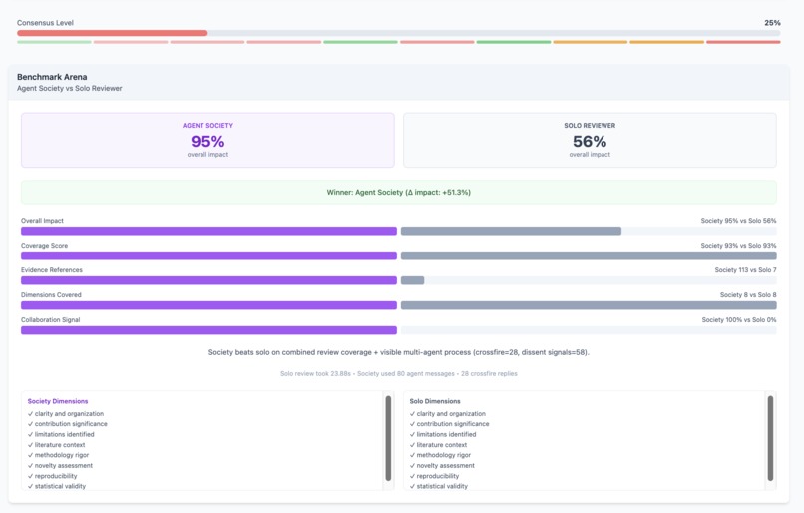Viewport: 804px width, 513px height.
Task: Click checkmark beside society reproducibility
Action: pos(30,476)
